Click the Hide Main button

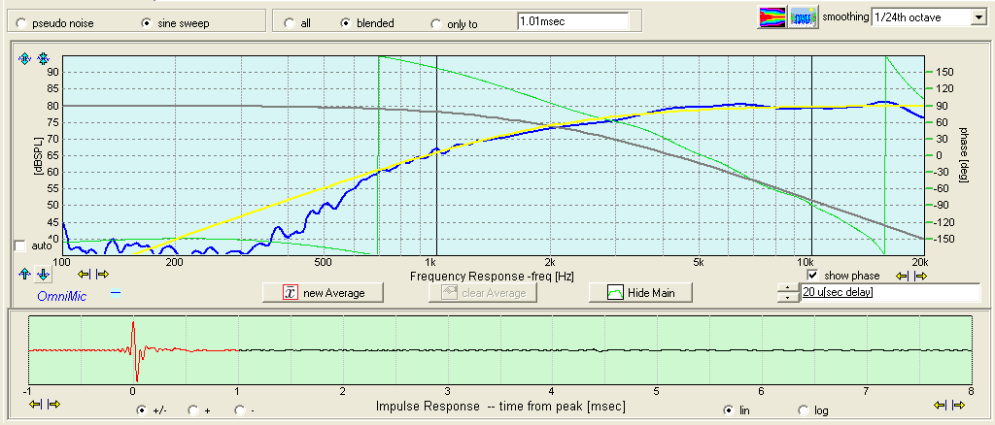tap(640, 292)
